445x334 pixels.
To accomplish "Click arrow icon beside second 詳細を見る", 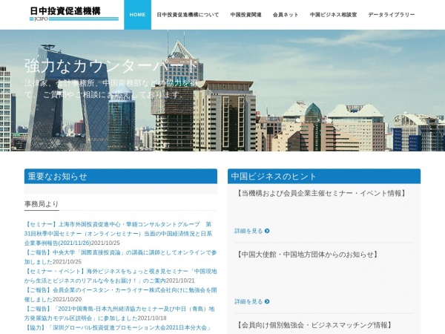I will [x=267, y=301].
